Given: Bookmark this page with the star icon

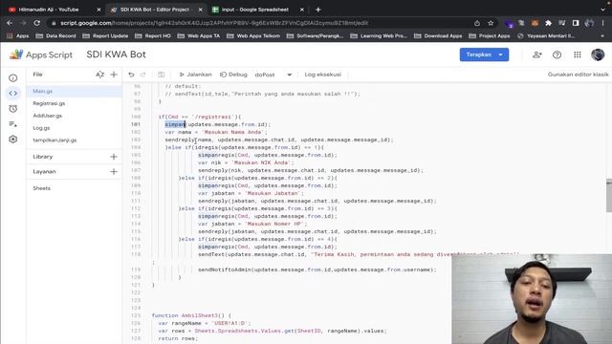Looking at the screenshot, I should [491, 23].
